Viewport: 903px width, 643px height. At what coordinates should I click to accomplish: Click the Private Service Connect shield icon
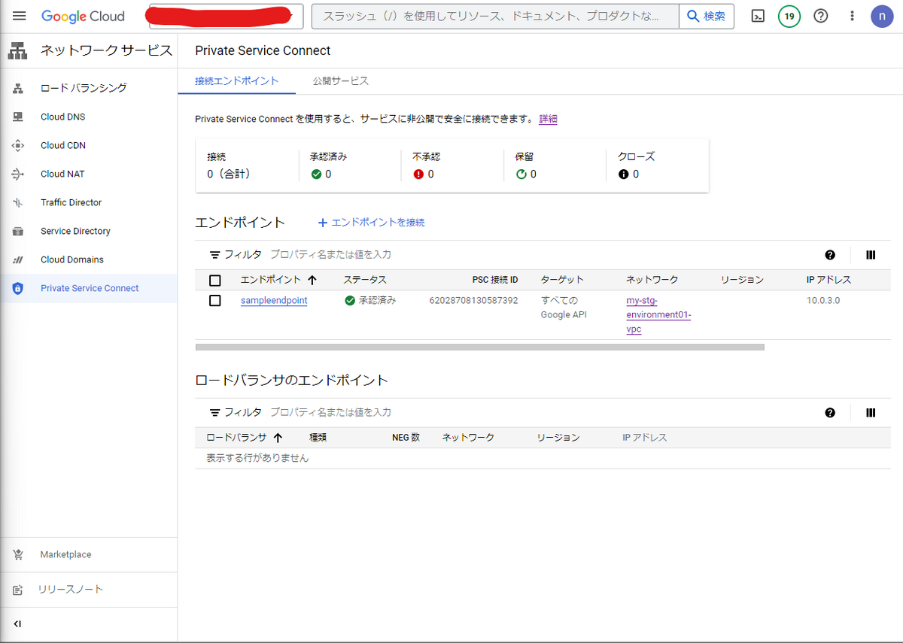18,288
